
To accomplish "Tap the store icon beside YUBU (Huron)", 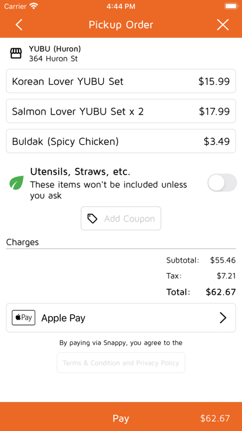I will coord(15,53).
